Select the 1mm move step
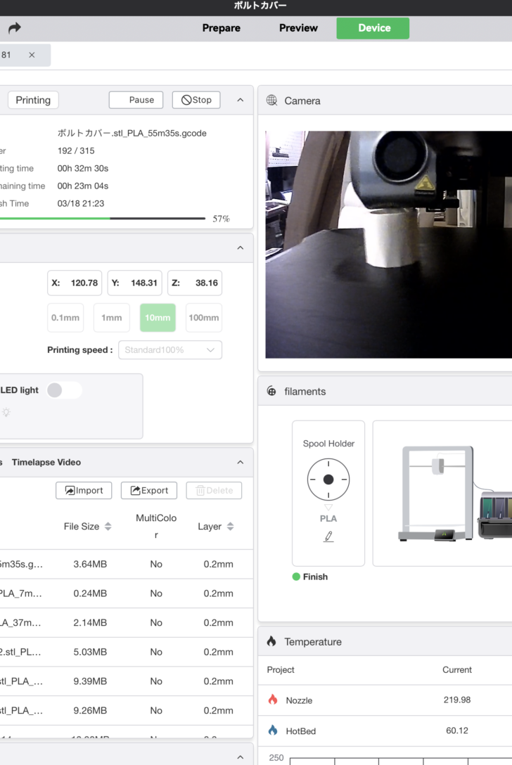 112,318
